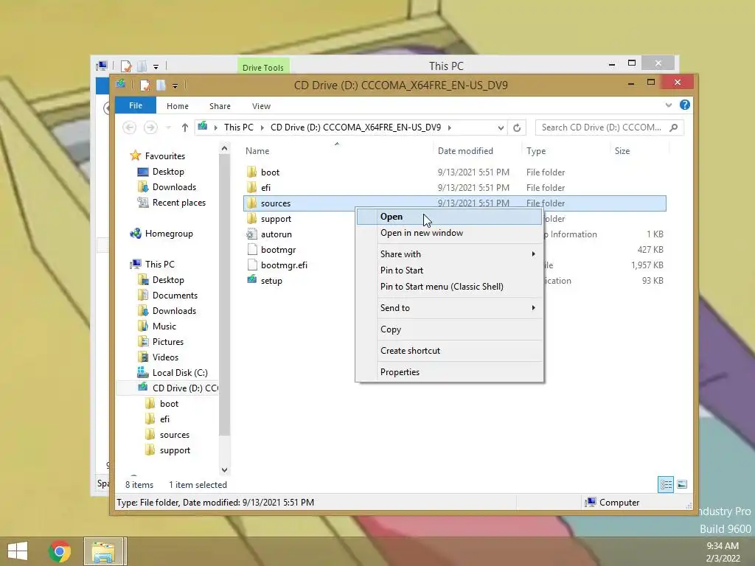This screenshot has height=566, width=755.
Task: Select the setup application icon
Action: [x=251, y=279]
